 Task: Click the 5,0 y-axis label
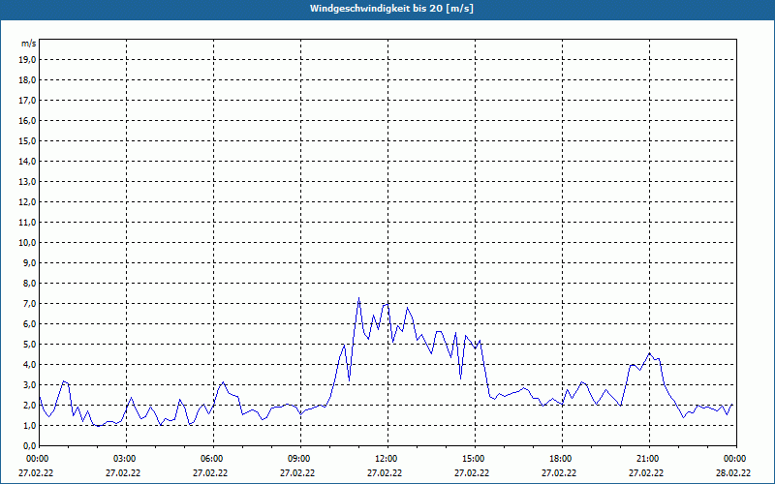[28, 345]
